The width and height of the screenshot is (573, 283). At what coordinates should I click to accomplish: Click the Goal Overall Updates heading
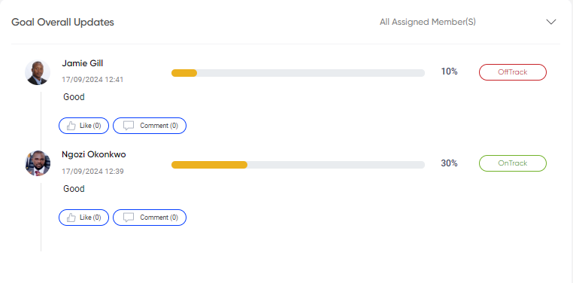63,23
